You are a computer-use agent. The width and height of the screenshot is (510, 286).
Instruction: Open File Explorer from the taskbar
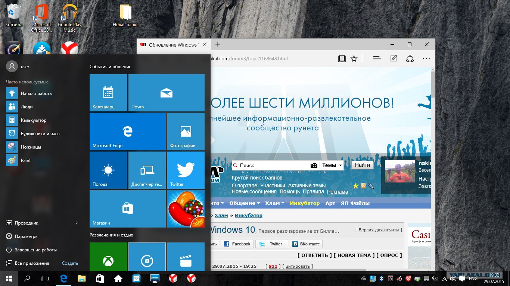pyautogui.click(x=82, y=278)
